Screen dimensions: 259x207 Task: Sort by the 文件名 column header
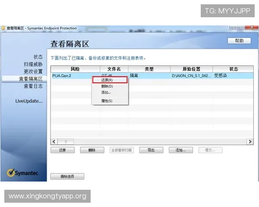click(x=114, y=69)
